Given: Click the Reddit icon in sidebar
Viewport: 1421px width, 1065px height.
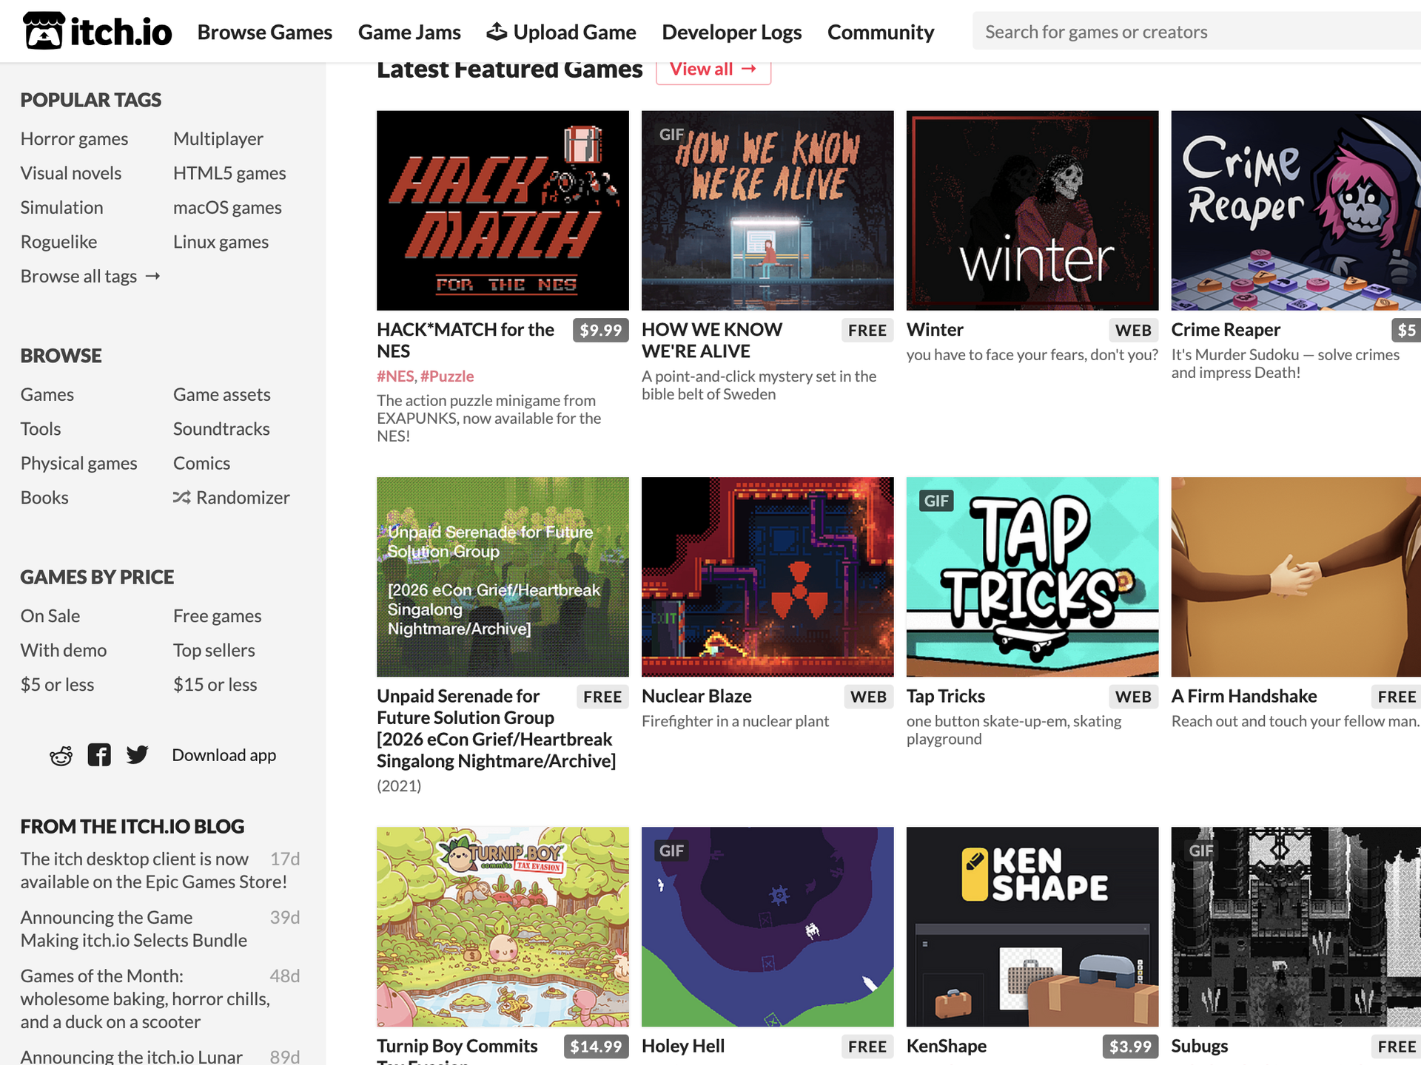Looking at the screenshot, I should click(x=61, y=754).
